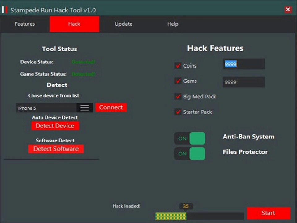Click the red-white app logo icon
This screenshot has height=223, width=297.
(5, 10)
